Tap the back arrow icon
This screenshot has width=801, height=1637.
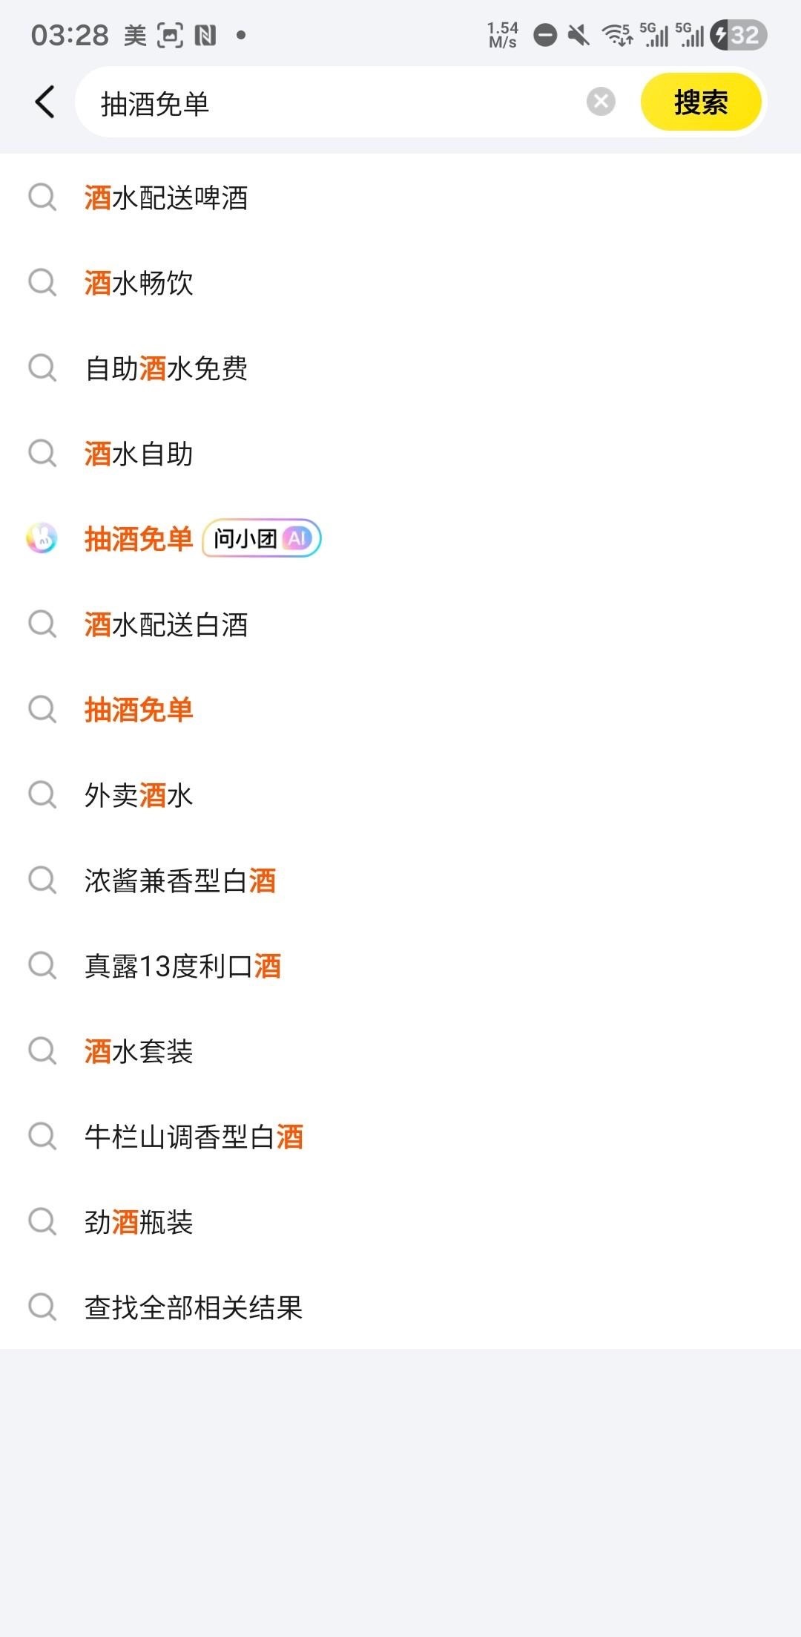[x=45, y=102]
